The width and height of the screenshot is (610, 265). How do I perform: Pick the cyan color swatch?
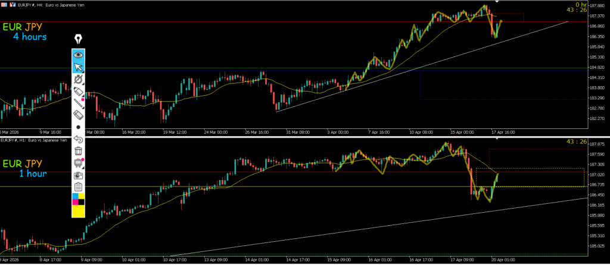tap(76, 196)
